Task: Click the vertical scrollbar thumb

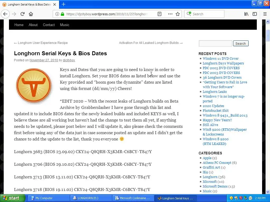Action: 268,36
